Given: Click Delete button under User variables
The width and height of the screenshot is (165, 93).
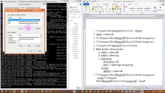Looking at the screenshot, I should [x=38, y=28].
